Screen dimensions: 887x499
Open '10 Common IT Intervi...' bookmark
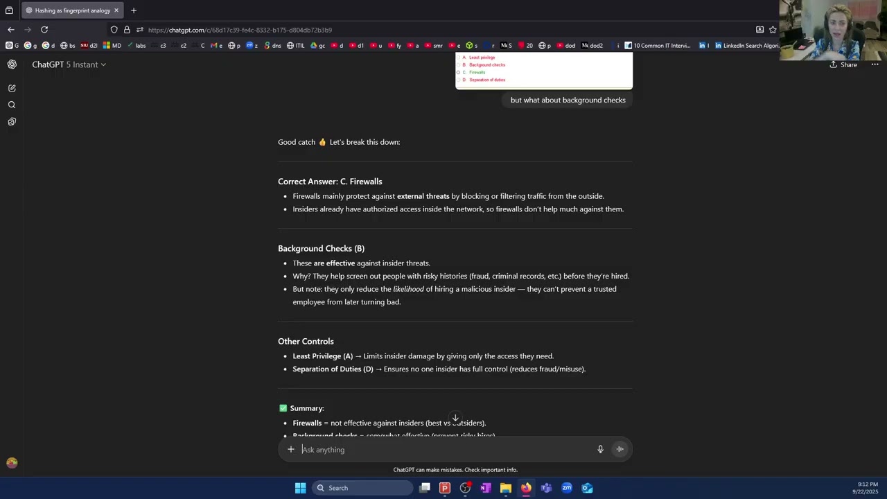click(658, 46)
